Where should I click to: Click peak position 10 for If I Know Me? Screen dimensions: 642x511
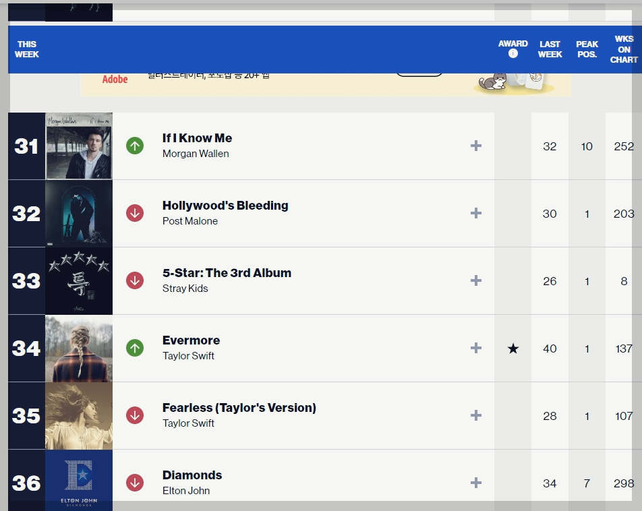(587, 146)
